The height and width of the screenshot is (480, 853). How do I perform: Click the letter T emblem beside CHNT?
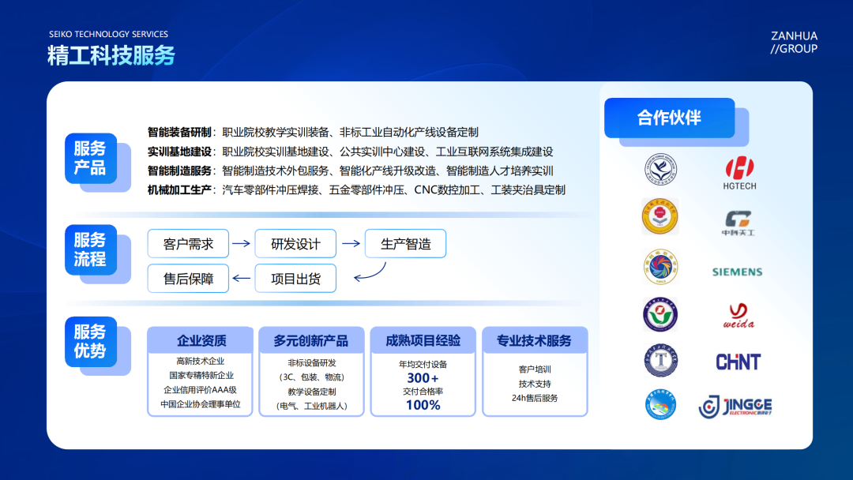point(660,360)
